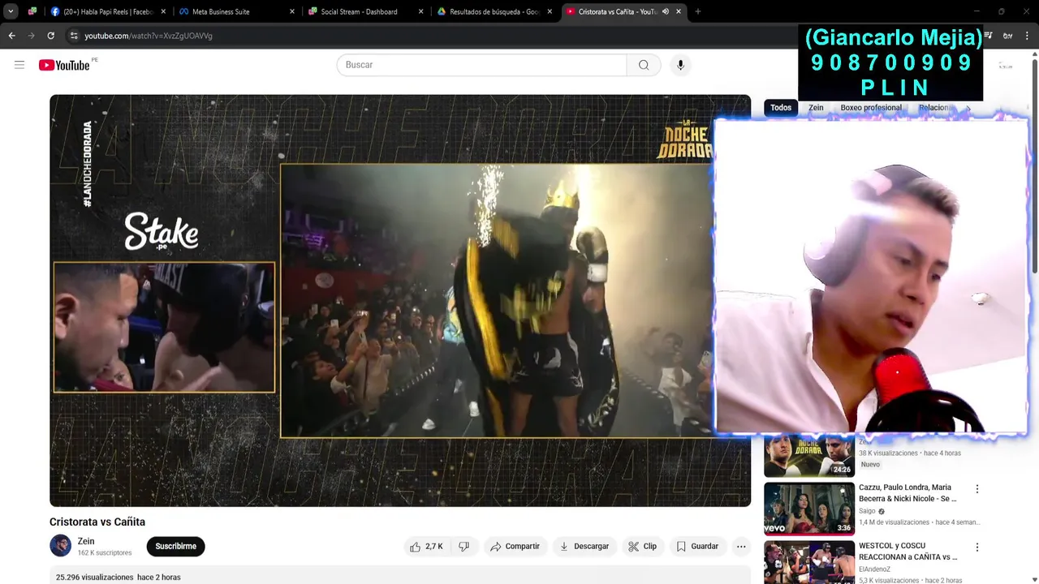Open Zein channel name link

(86, 541)
